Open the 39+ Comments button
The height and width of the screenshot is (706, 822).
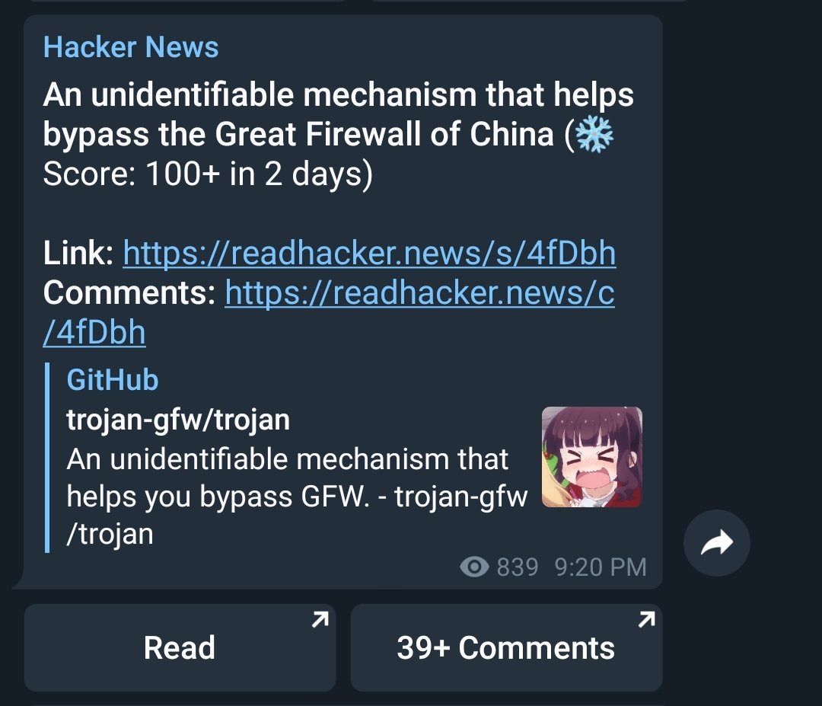click(506, 647)
